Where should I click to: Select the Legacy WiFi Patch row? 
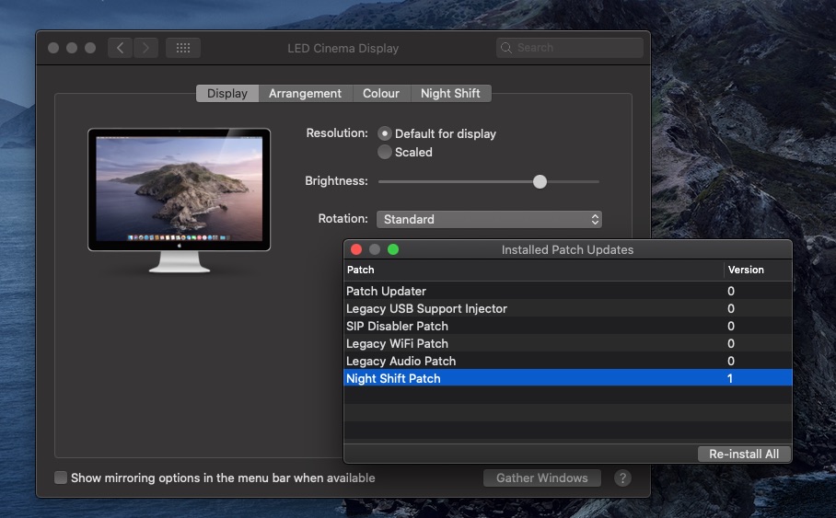(568, 344)
